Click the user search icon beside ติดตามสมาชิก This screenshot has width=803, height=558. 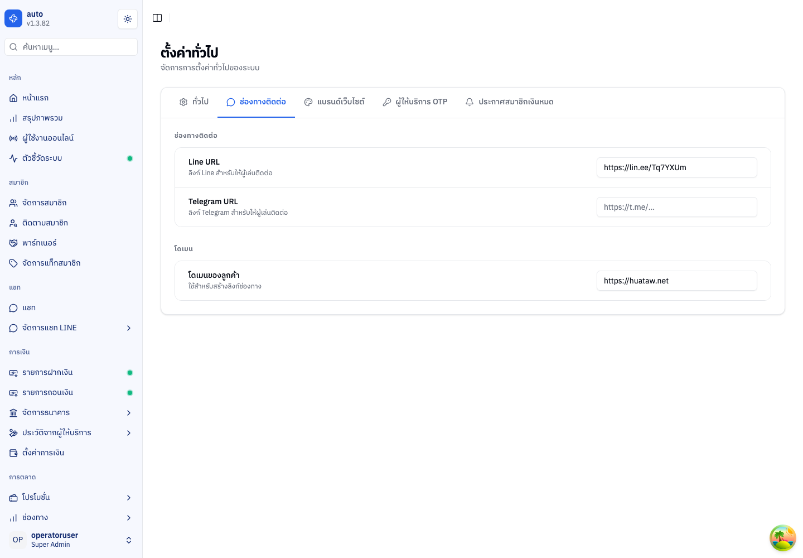13,223
